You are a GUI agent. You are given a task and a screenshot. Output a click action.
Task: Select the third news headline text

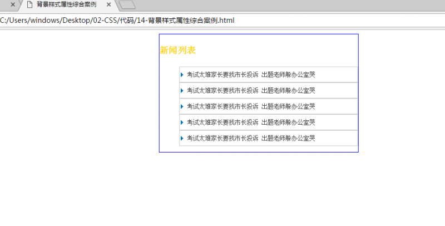pos(251,106)
